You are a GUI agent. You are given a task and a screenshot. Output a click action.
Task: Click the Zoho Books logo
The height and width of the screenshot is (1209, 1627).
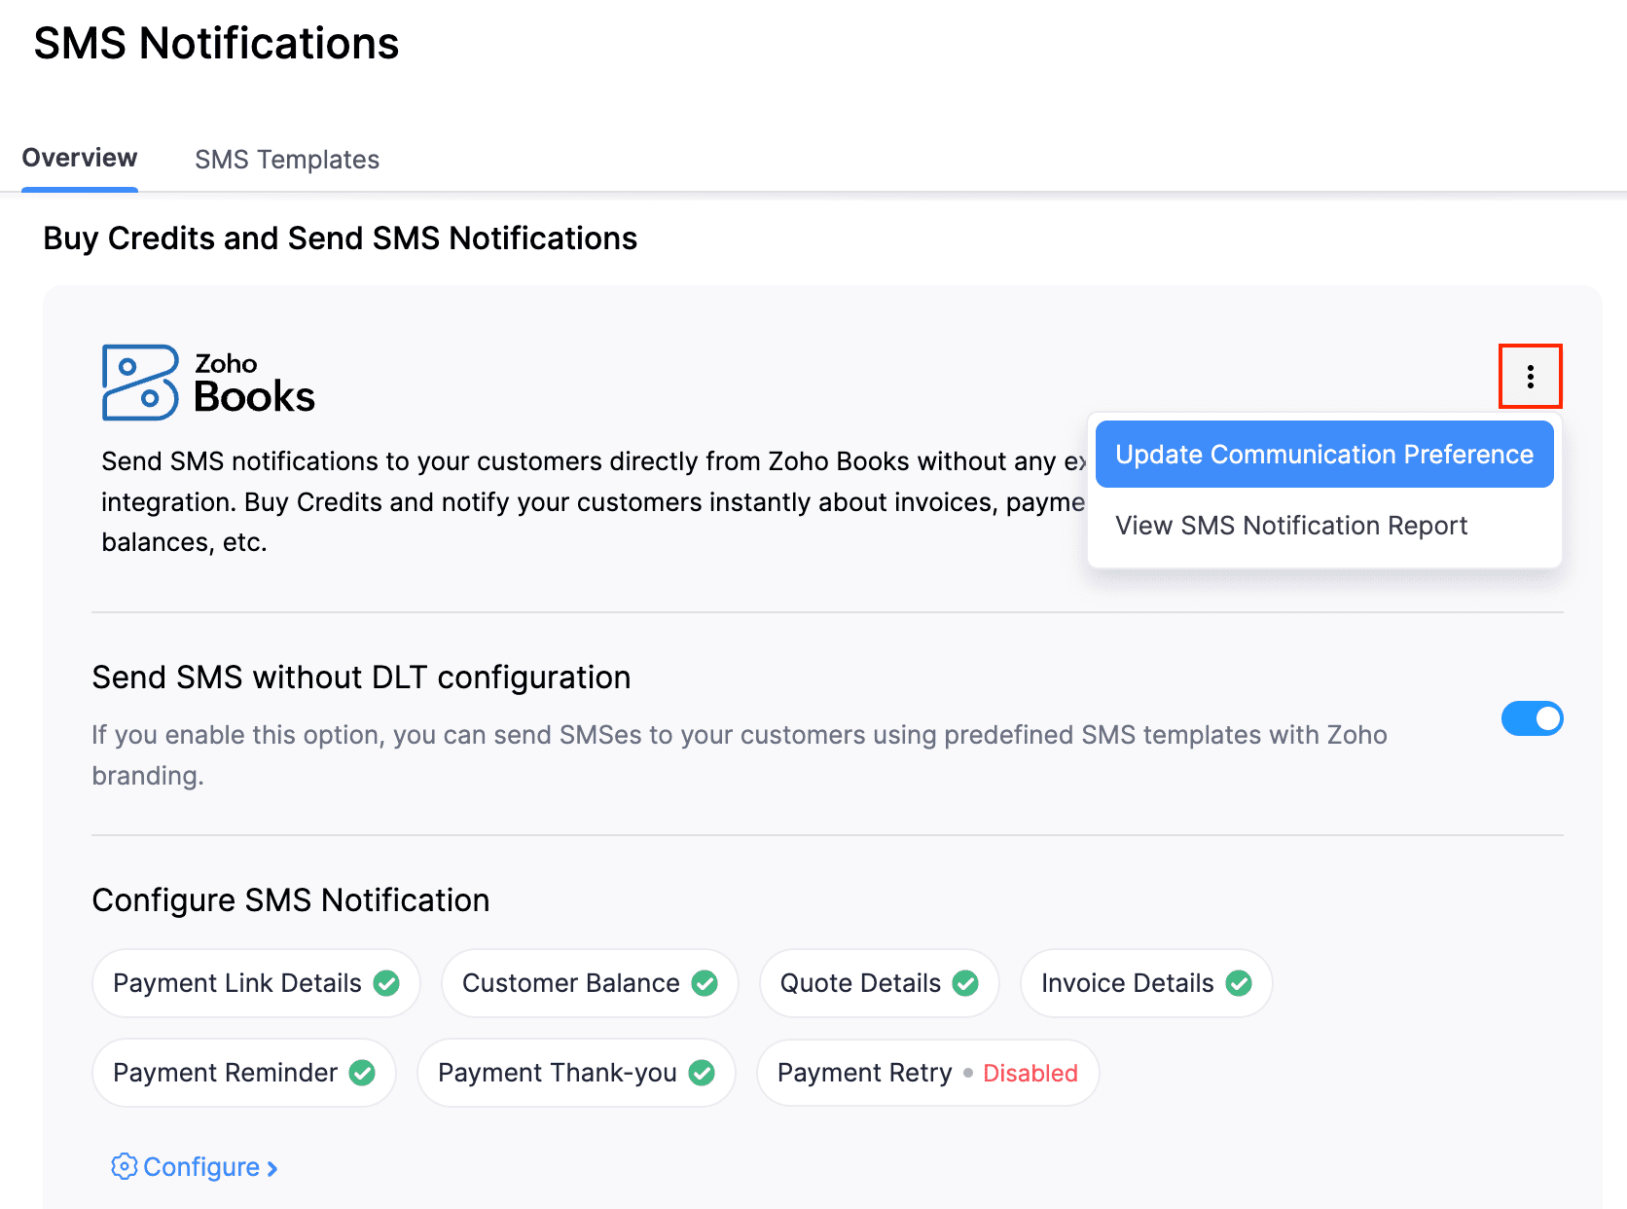coord(208,383)
